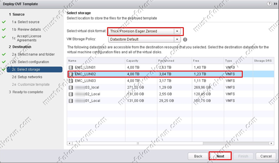
Task: Click the expand double-arrow icon in title bar
Action: click(276, 4)
